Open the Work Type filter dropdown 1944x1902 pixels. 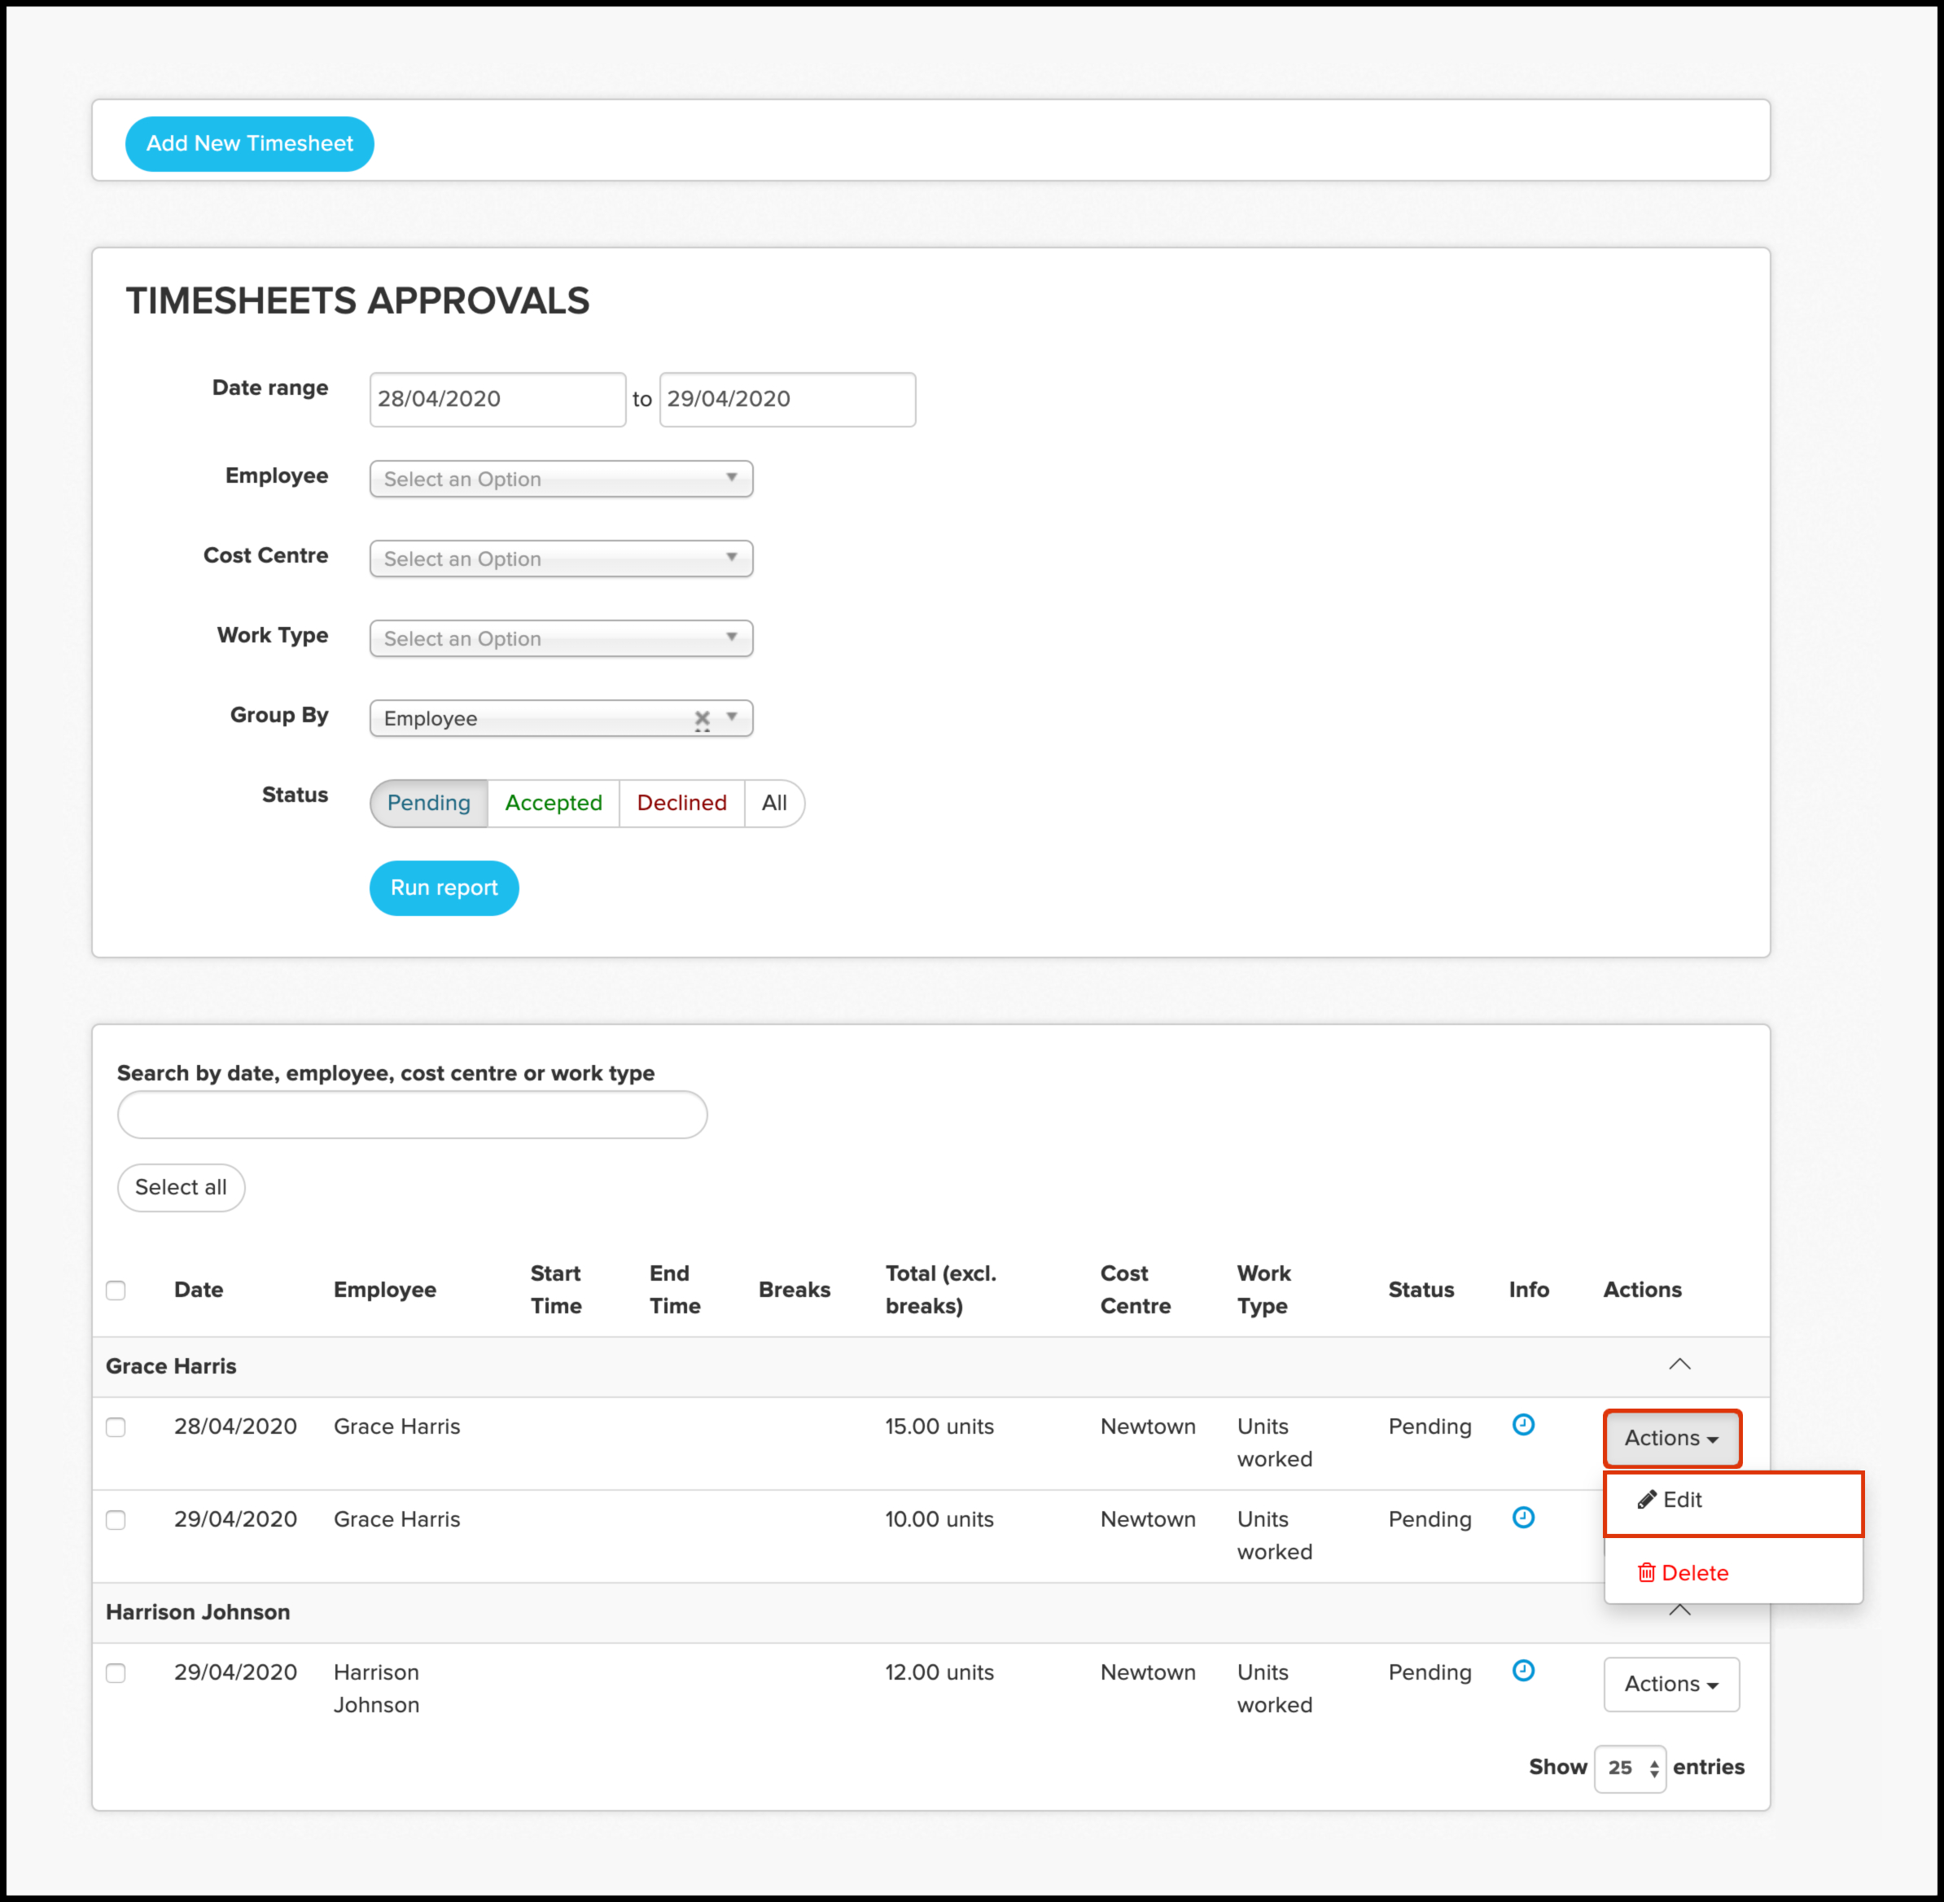560,638
